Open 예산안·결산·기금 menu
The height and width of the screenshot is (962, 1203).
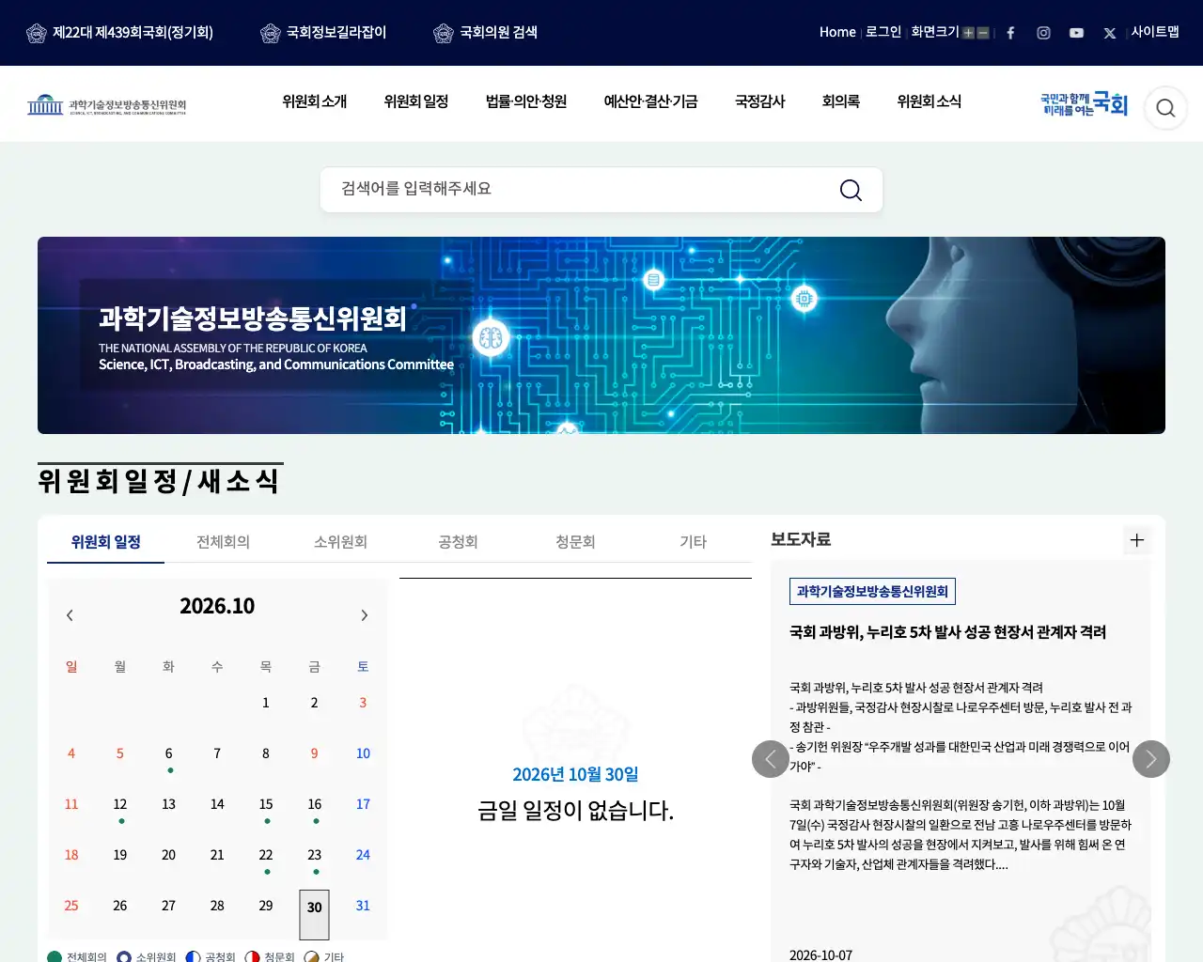(x=650, y=101)
